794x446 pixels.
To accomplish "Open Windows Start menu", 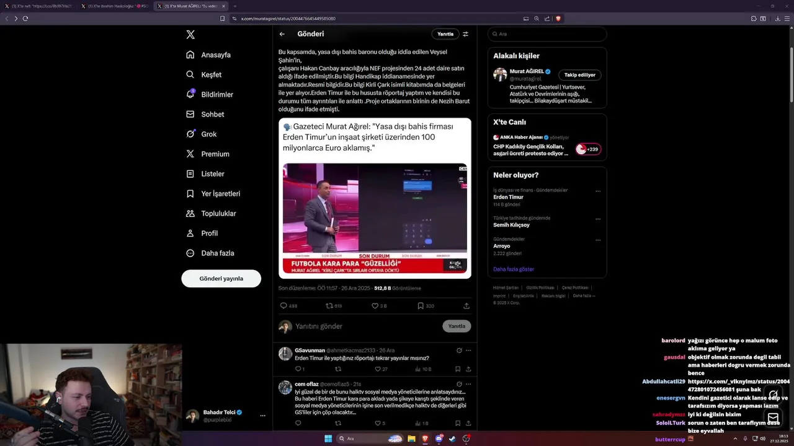I will [x=328, y=439].
